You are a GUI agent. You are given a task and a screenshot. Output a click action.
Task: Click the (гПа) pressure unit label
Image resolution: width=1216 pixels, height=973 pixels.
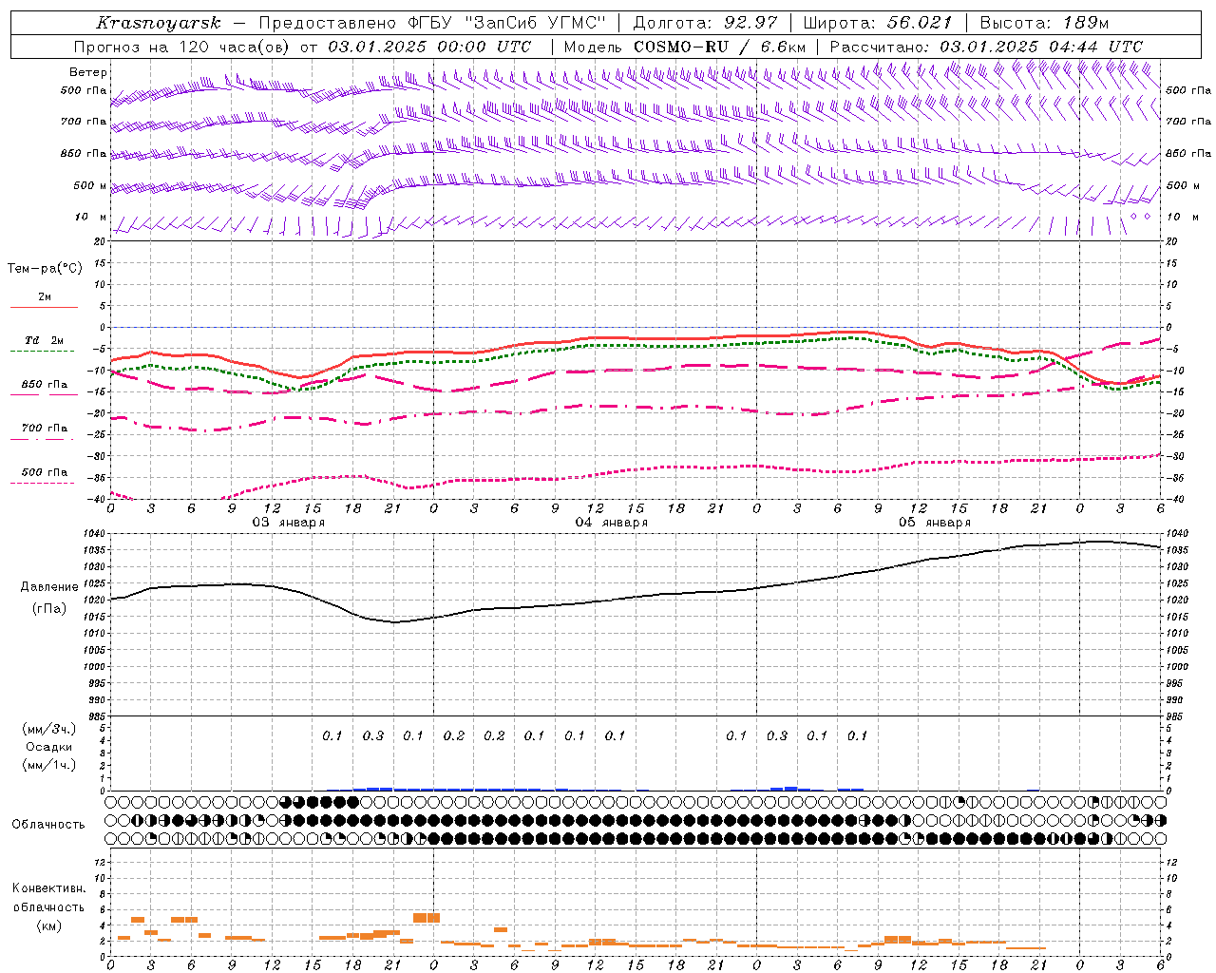[49, 609]
